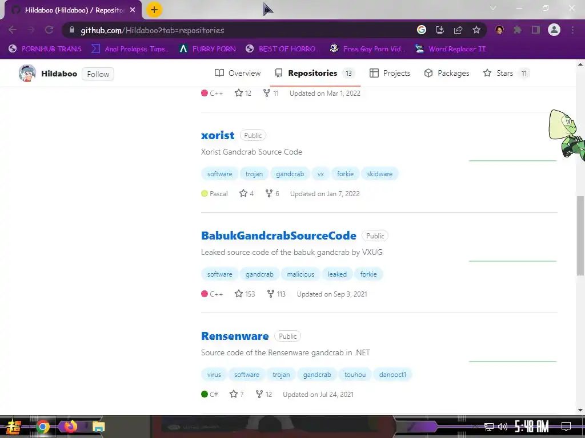Viewport: 585px width, 438px height.
Task: Click the touhou topic tag
Action: pos(355,374)
